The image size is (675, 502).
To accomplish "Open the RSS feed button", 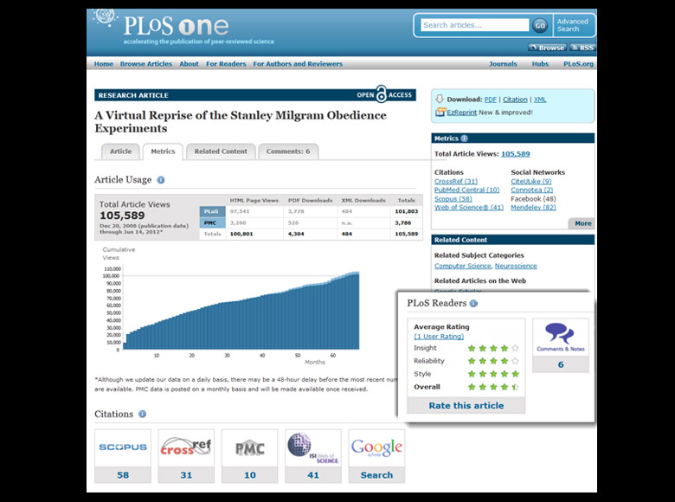I will coord(582,48).
